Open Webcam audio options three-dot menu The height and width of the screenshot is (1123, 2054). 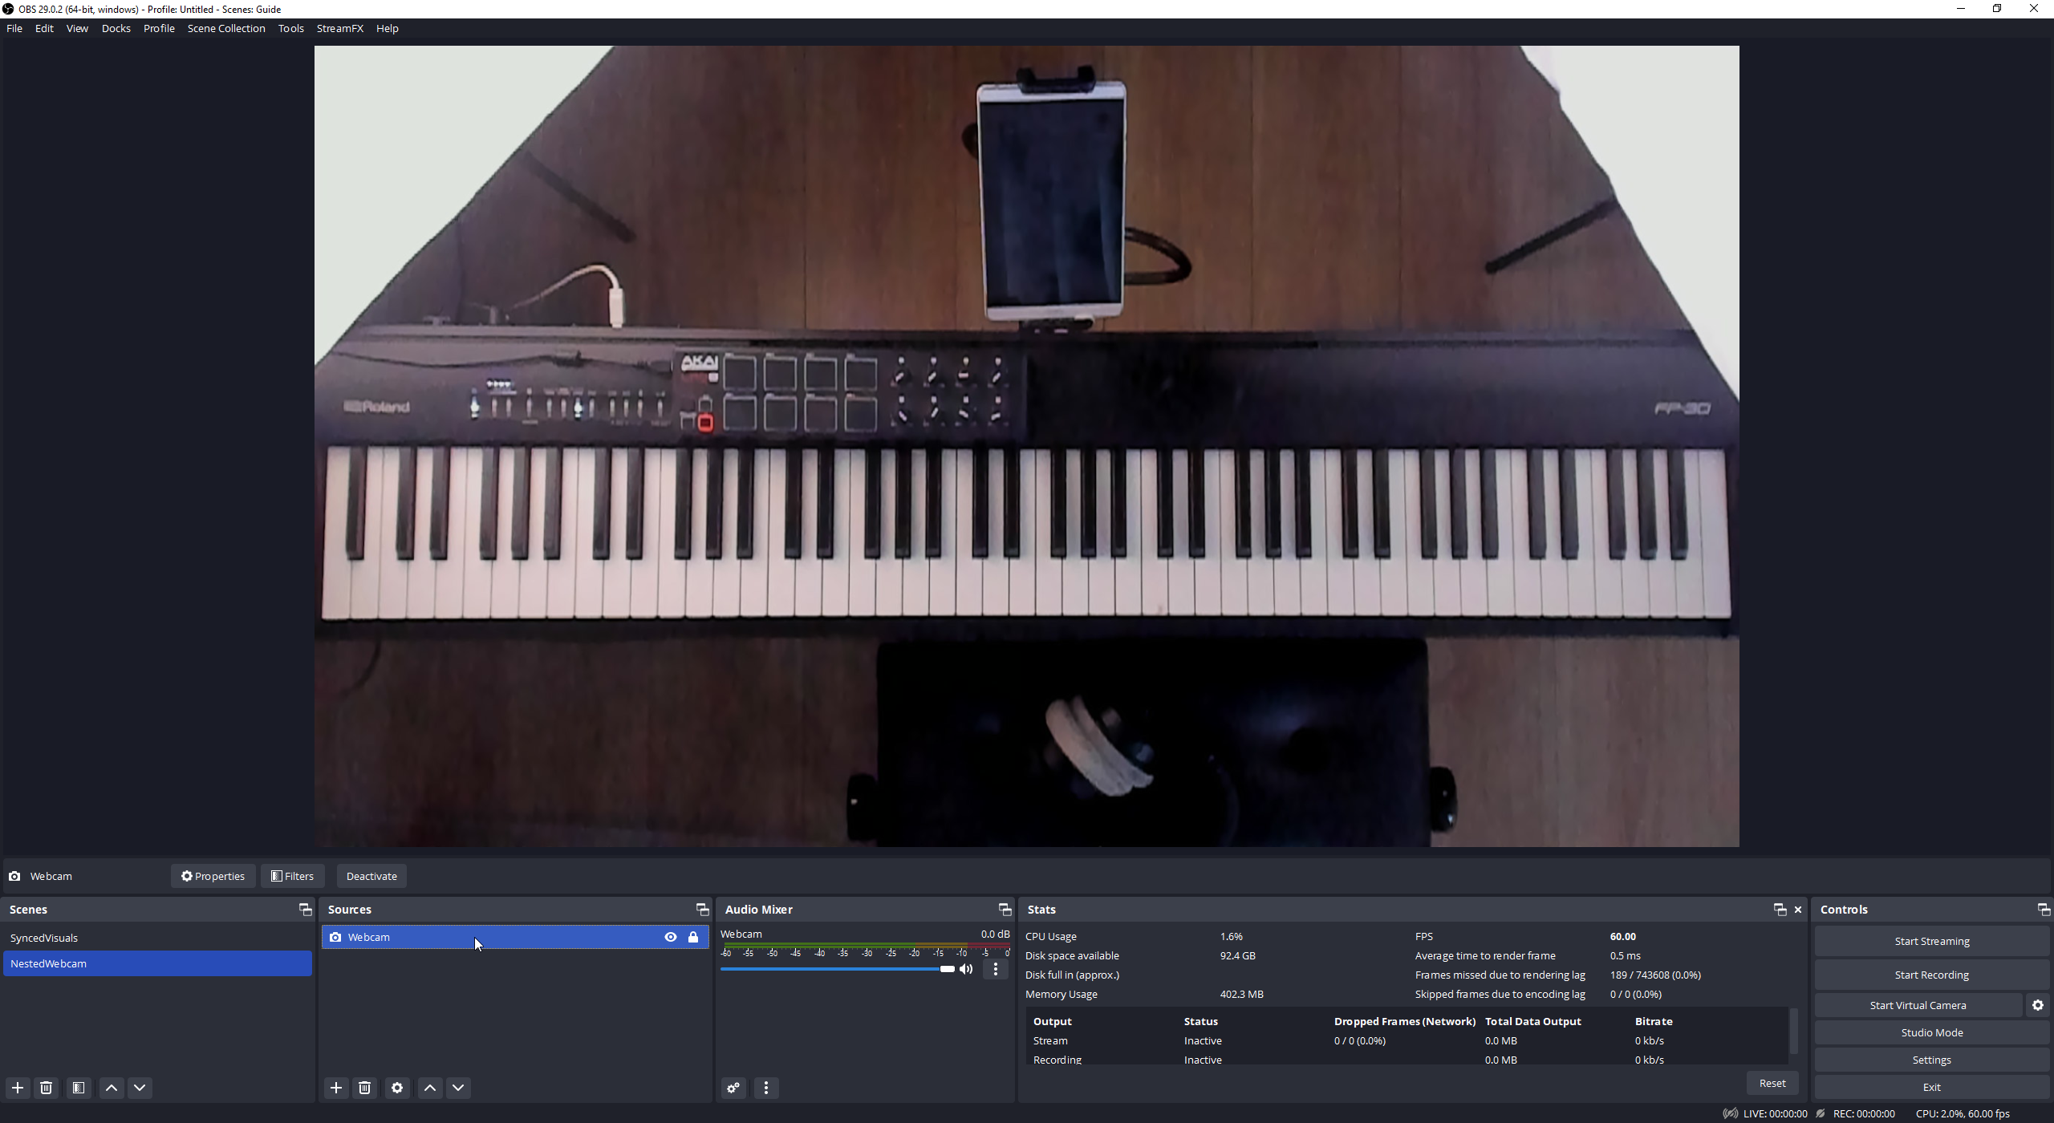click(x=996, y=969)
